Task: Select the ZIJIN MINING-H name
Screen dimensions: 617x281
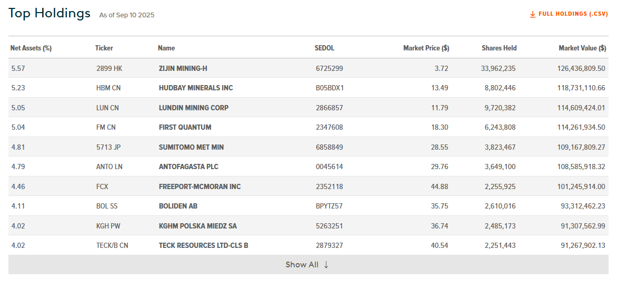Action: [x=183, y=68]
